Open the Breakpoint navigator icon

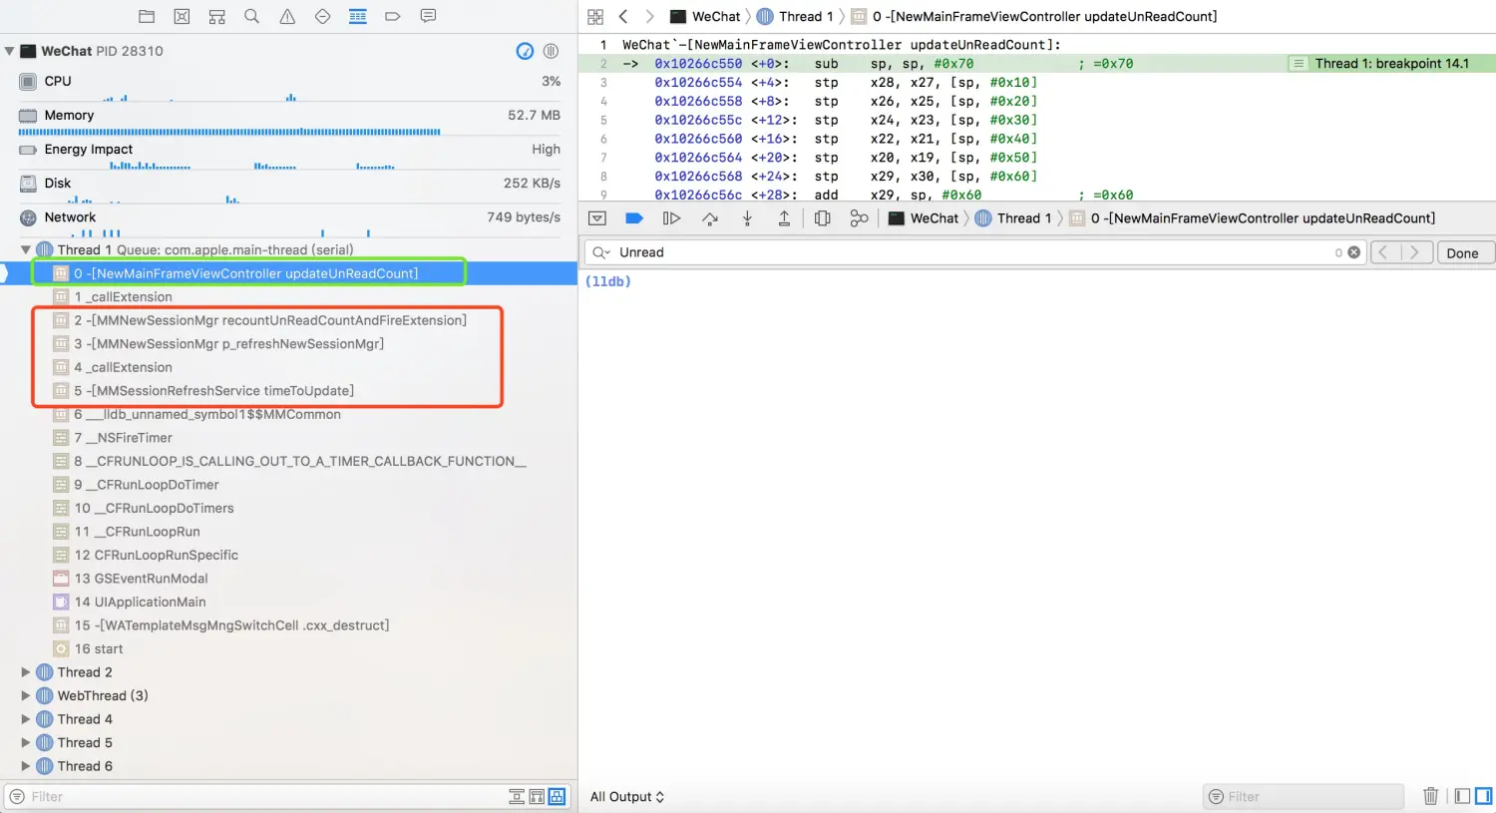pos(393,16)
